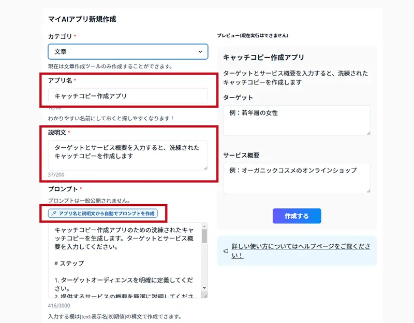Click the resize handle of 説明文 textarea
The height and width of the screenshot is (323, 414).
point(205,167)
